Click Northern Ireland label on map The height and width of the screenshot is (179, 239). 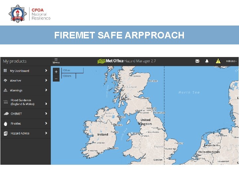point(110,115)
